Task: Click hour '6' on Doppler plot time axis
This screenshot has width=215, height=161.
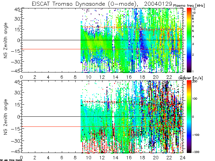Action: tap(62, 158)
